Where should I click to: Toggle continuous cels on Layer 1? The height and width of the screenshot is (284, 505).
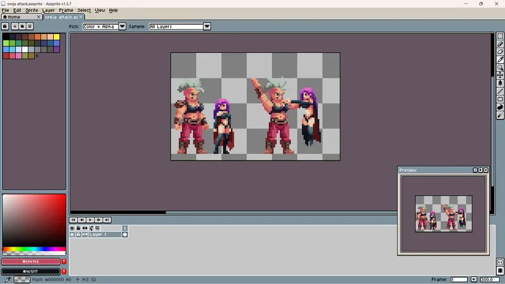point(85,234)
